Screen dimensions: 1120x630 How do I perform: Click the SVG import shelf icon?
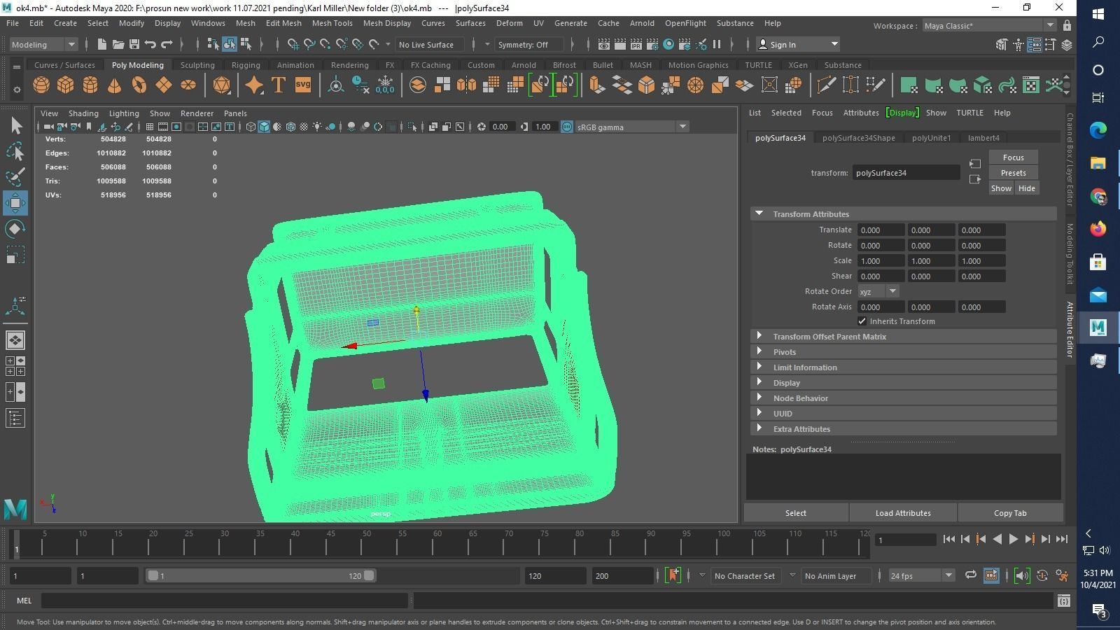point(302,85)
